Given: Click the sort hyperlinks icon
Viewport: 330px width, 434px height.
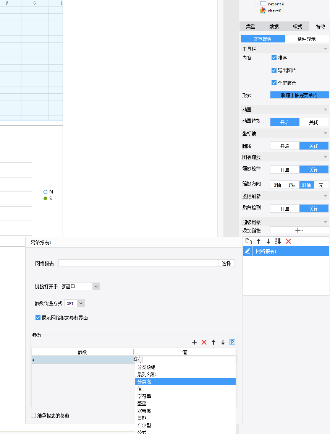Looking at the screenshot, I should (278, 241).
